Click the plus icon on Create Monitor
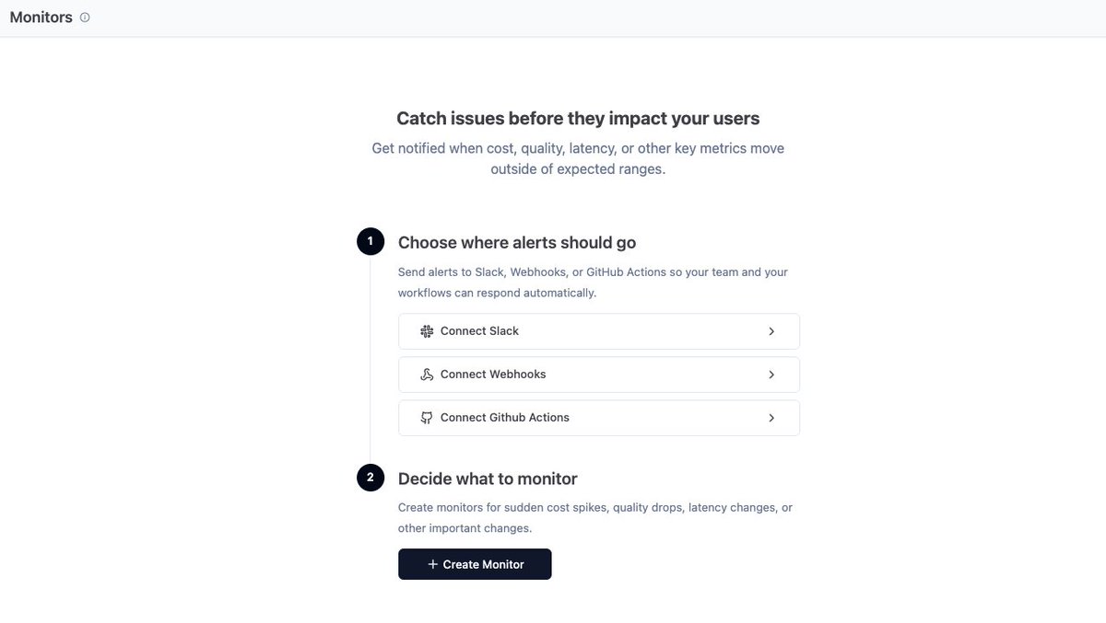The height and width of the screenshot is (623, 1106). click(433, 564)
